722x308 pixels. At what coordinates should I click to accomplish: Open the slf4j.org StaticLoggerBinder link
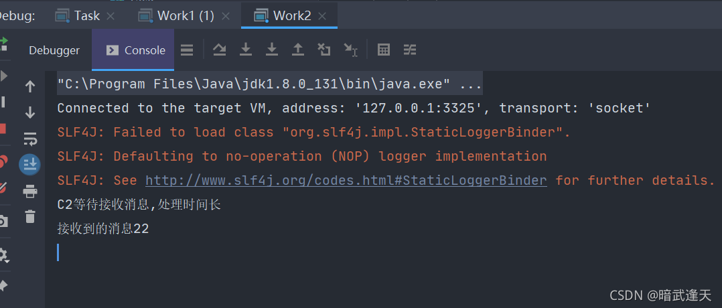346,181
